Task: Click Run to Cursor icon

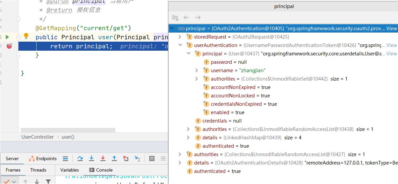Action: point(137,158)
